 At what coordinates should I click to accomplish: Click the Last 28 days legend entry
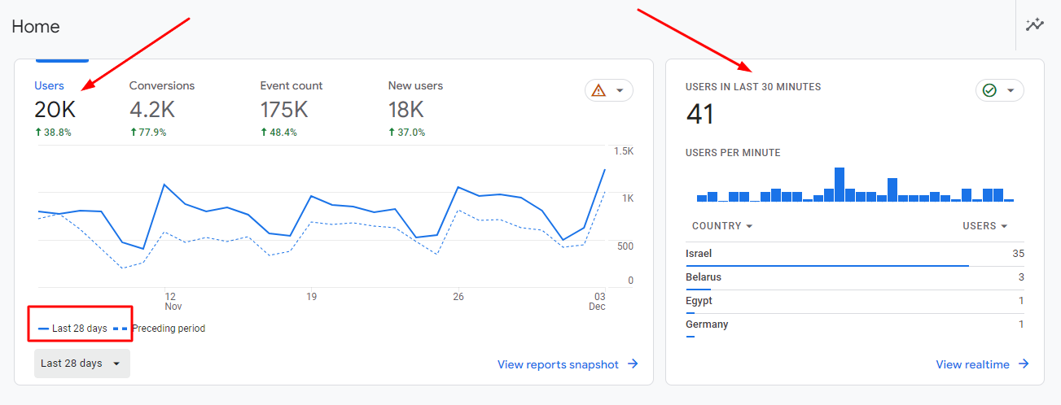[72, 329]
